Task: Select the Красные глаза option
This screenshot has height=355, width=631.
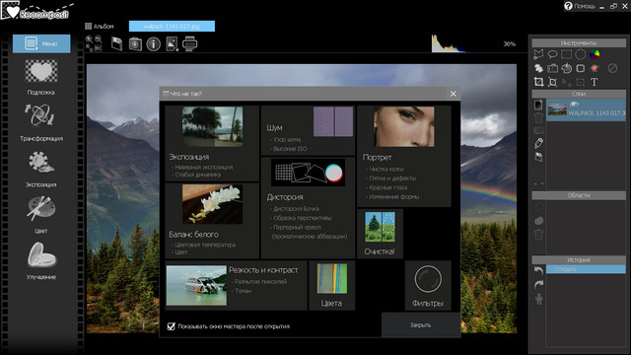Action: tap(387, 187)
